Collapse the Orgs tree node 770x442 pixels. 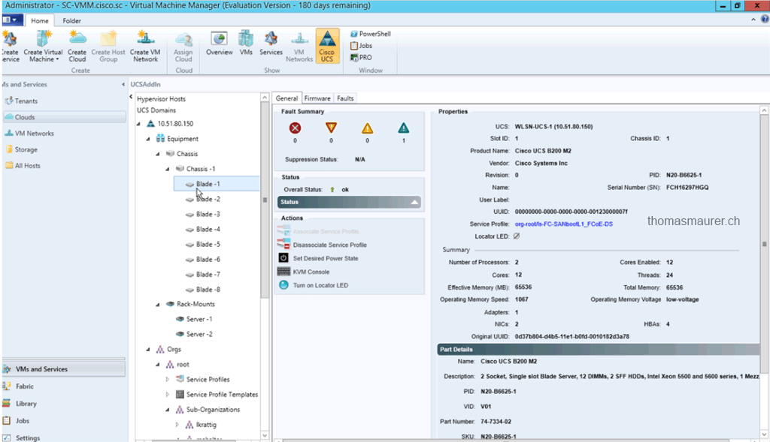tap(148, 350)
